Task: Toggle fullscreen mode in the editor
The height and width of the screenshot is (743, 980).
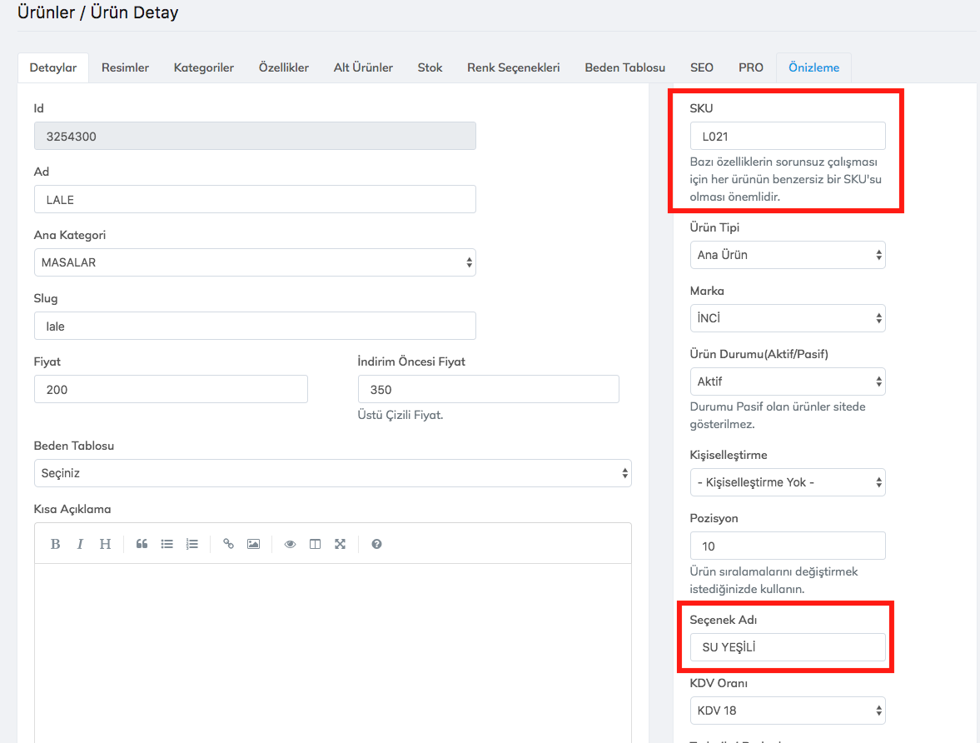Action: click(x=340, y=544)
